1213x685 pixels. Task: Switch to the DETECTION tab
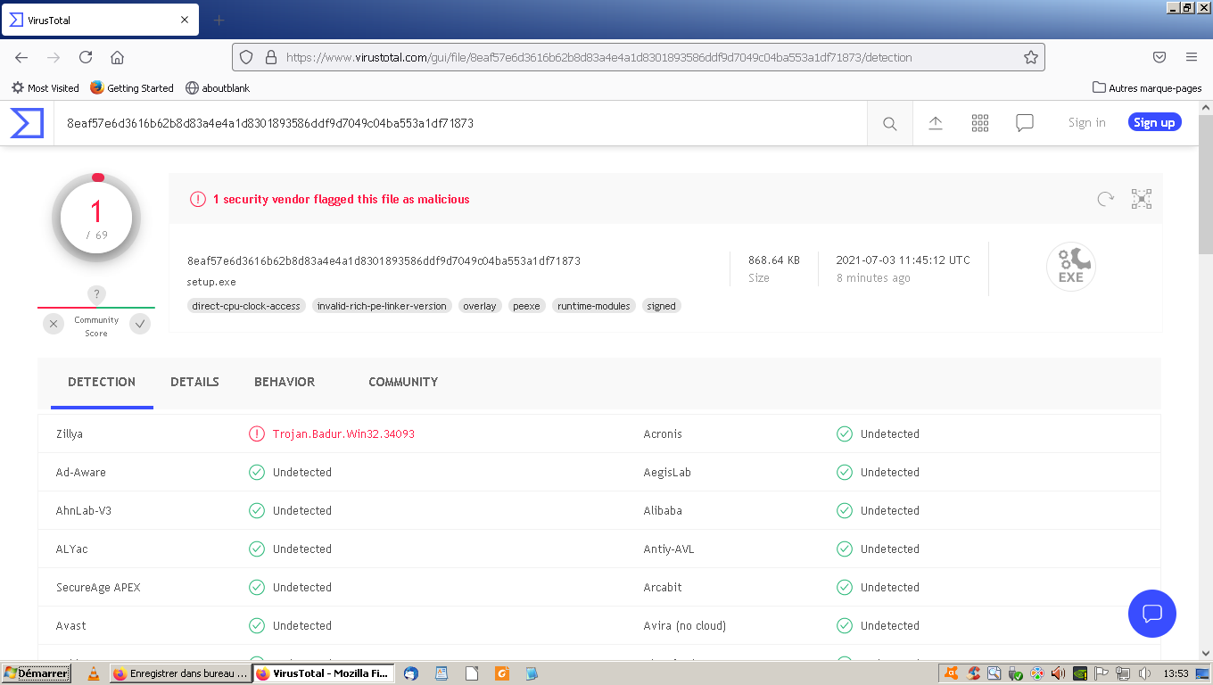point(102,382)
